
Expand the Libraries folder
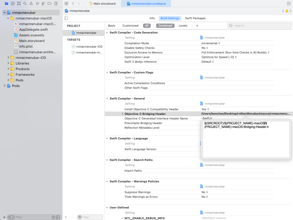point(8,63)
